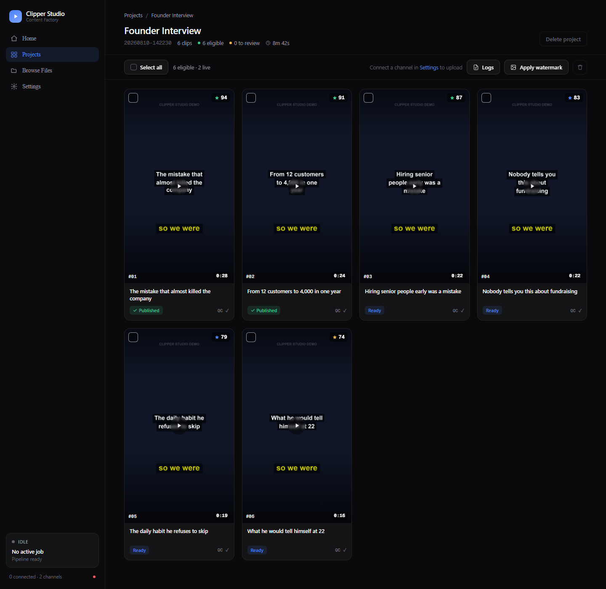Tick the checkbox on clip #04
Screen dimensions: 606x589
(486, 98)
